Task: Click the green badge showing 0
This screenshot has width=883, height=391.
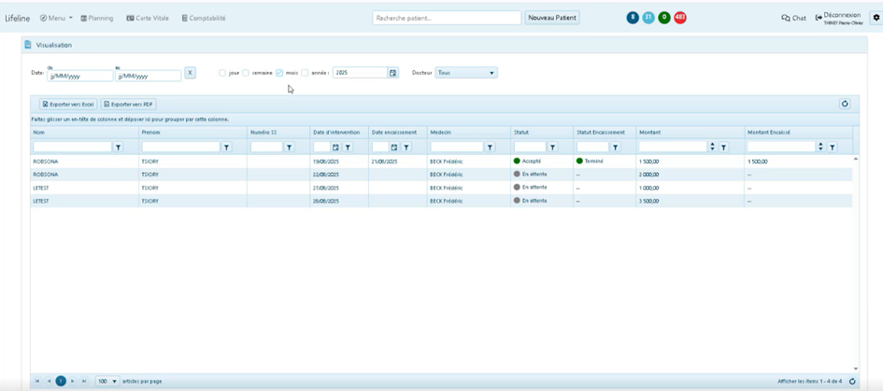Action: coord(664,18)
